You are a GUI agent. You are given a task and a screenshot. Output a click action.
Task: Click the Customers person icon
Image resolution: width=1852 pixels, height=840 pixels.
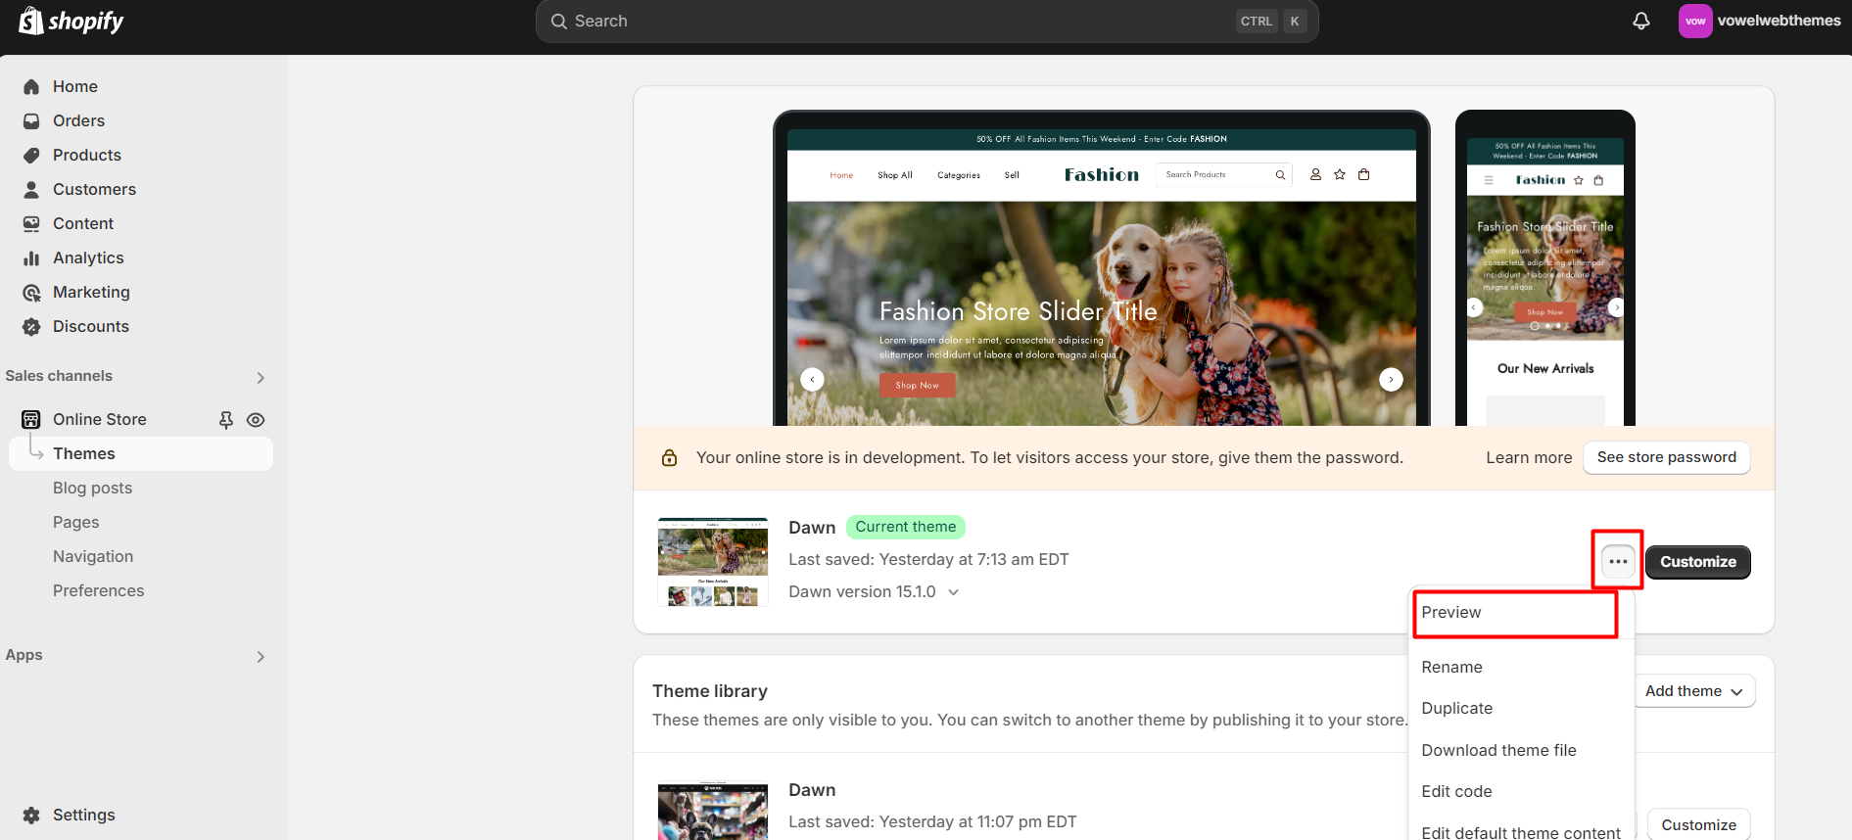pyautogui.click(x=31, y=190)
